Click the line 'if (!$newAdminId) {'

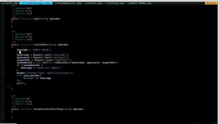(30, 65)
